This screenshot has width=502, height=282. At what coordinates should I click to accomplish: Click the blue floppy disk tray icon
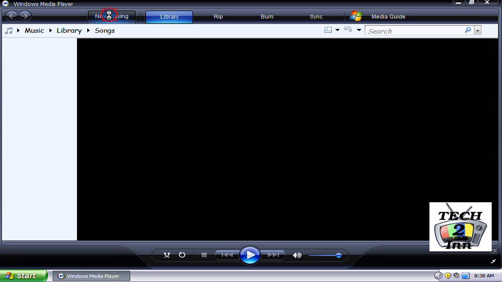coord(466,276)
